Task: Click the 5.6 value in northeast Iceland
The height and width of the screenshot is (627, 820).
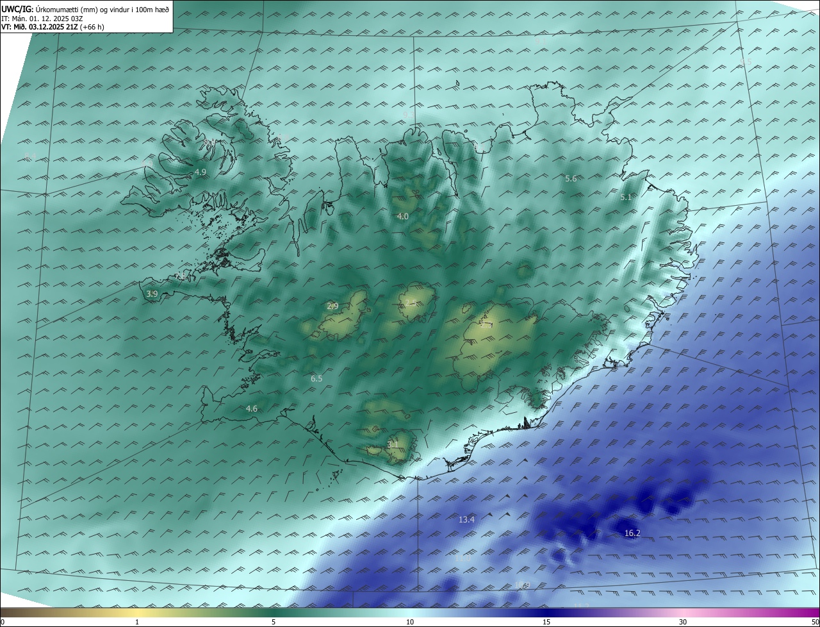Action: tap(571, 179)
